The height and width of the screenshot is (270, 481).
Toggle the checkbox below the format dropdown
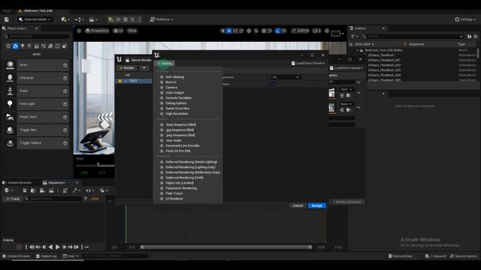coord(273,84)
